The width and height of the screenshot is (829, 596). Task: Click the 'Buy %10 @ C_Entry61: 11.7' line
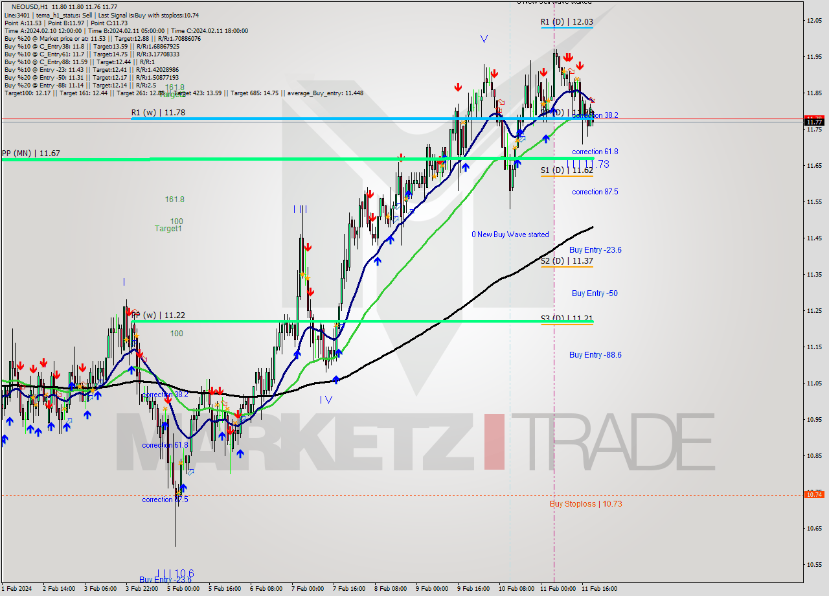(92, 54)
